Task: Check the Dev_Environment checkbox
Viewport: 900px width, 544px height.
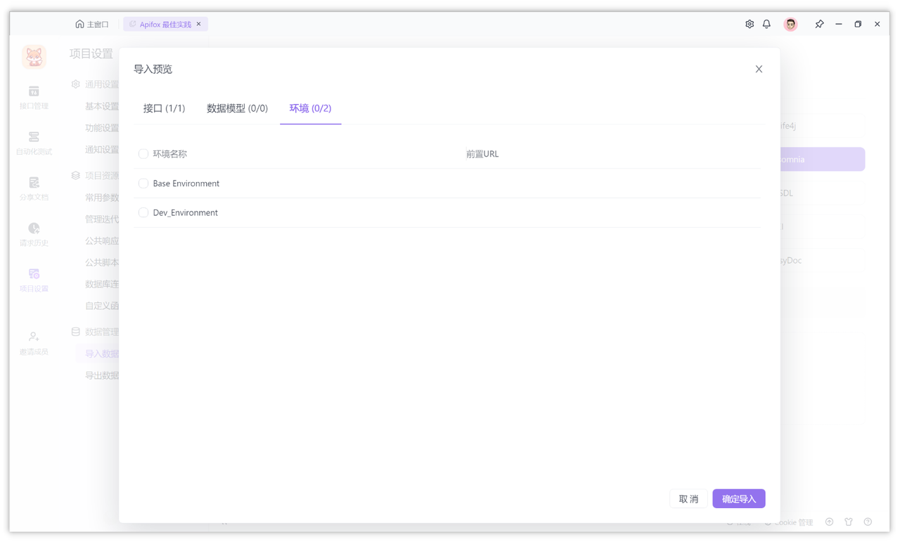Action: pos(143,212)
